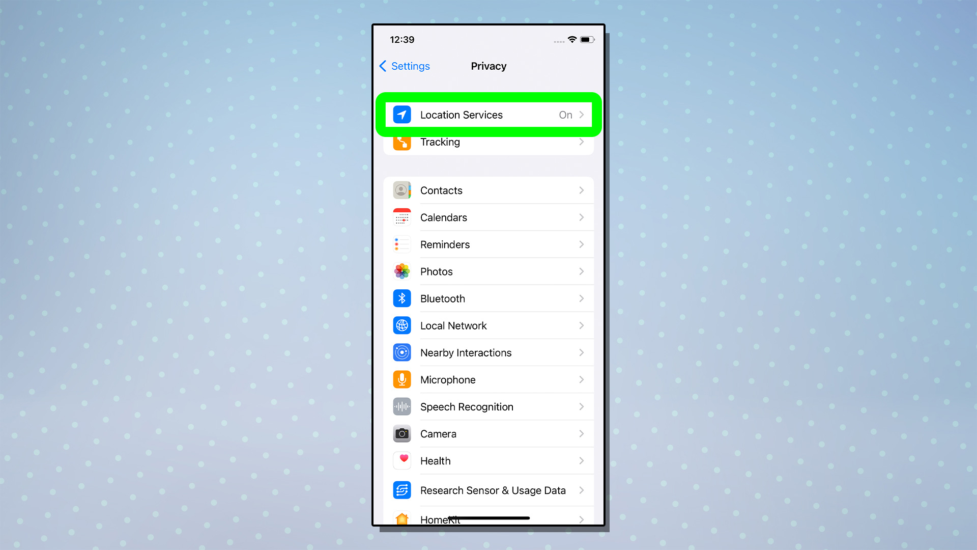Viewport: 977px width, 550px height.
Task: Open Health privacy settings
Action: coord(488,461)
